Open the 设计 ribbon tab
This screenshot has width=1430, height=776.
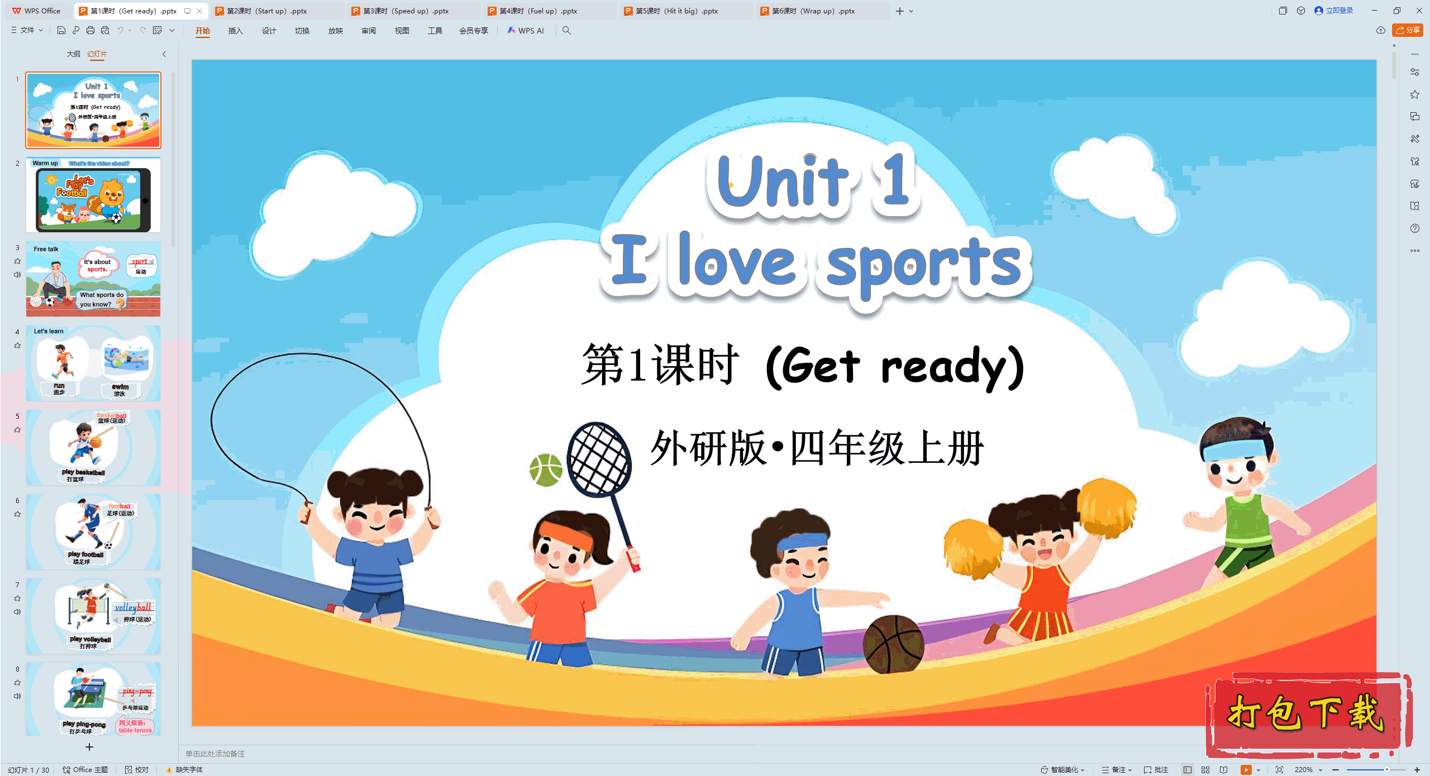point(269,31)
